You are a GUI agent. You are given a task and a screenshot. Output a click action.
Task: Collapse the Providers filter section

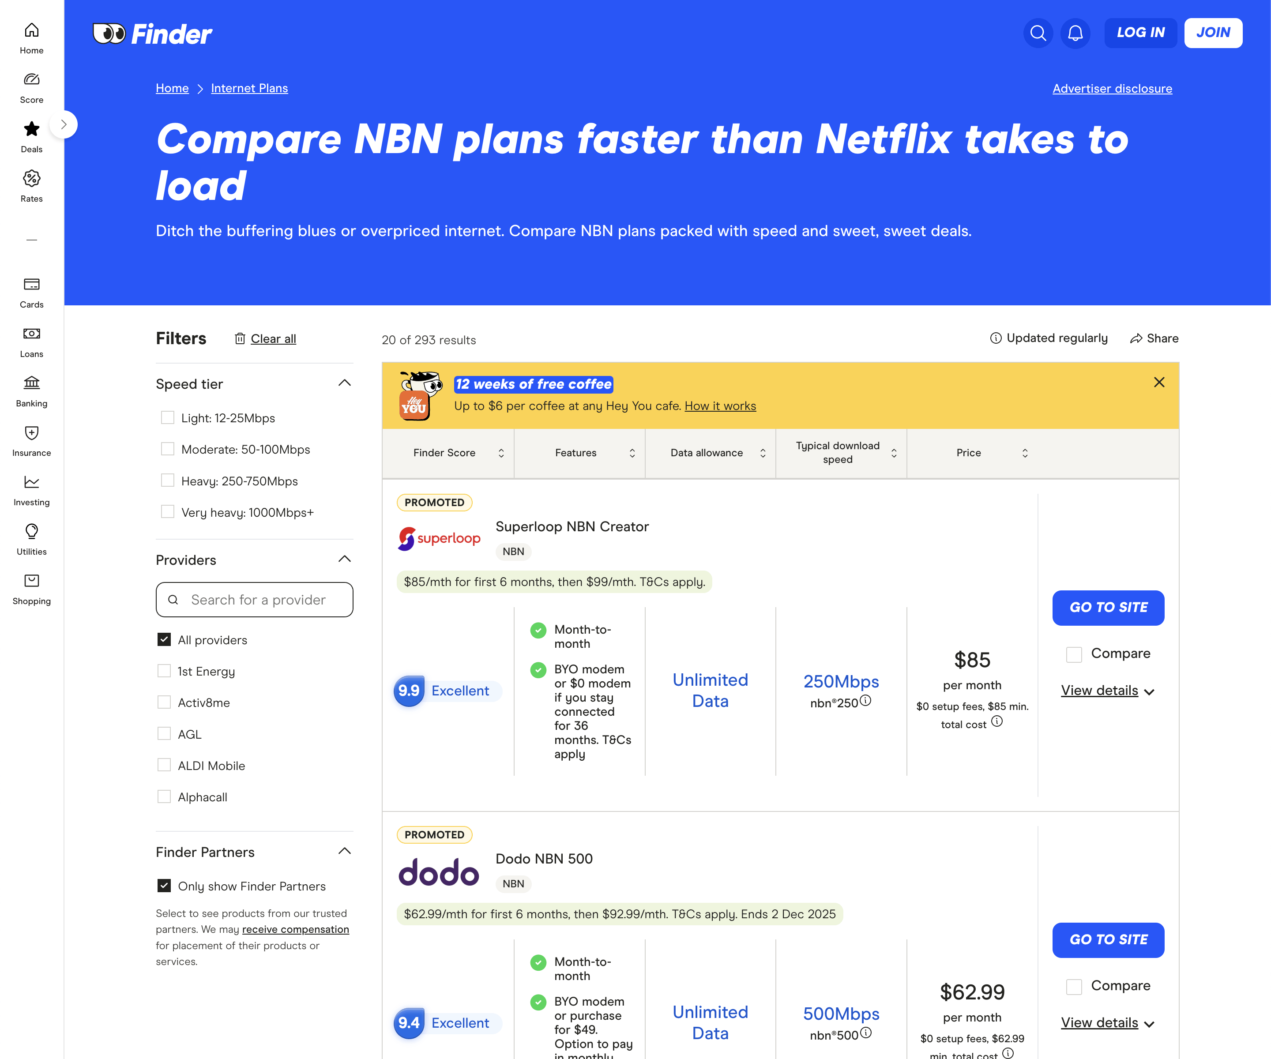point(344,559)
